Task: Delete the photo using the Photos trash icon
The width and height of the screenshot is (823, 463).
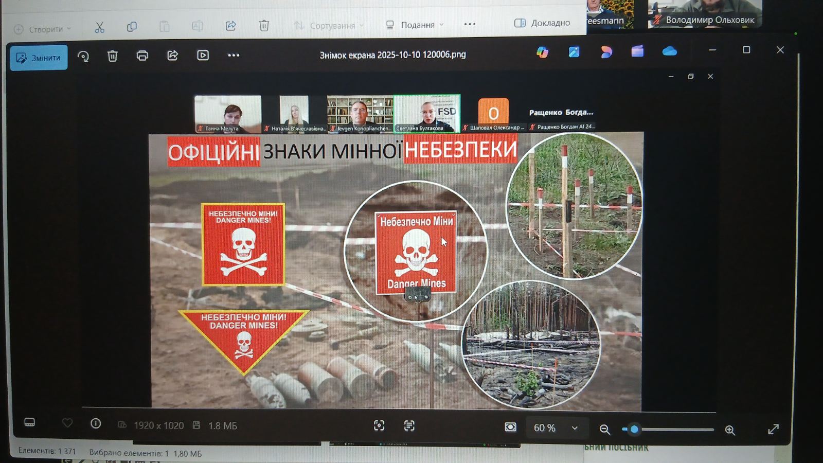Action: tap(113, 56)
